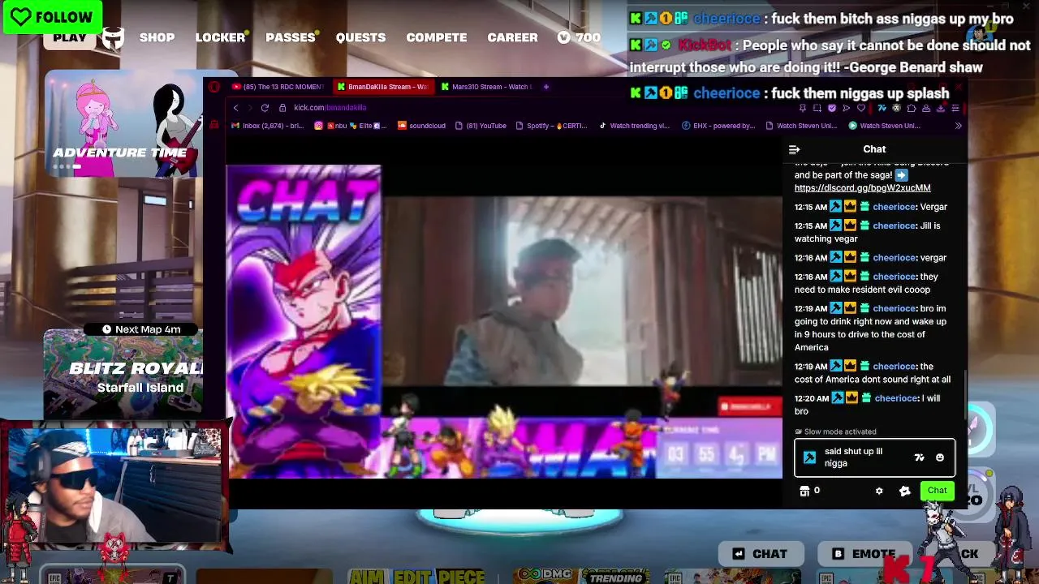1039x584 pixels.
Task: Open the Fortnite PASSES tab
Action: tap(290, 37)
